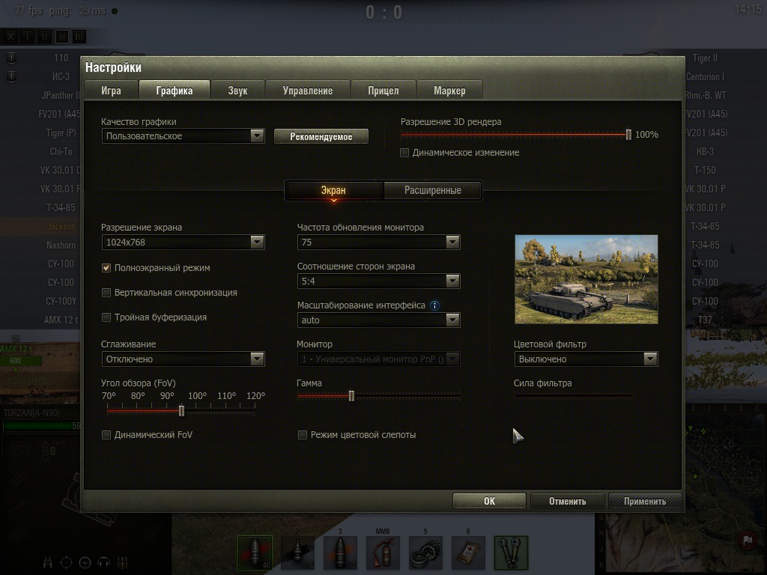Image resolution: width=767 pixels, height=575 pixels.
Task: Select the fire extinguisher consumable icon
Action: click(x=383, y=553)
